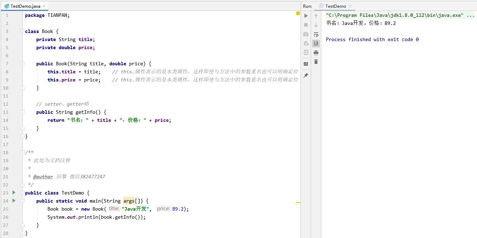The image size is (477, 238).
Task: Click 'private double price;' field declaration
Action: (66, 47)
